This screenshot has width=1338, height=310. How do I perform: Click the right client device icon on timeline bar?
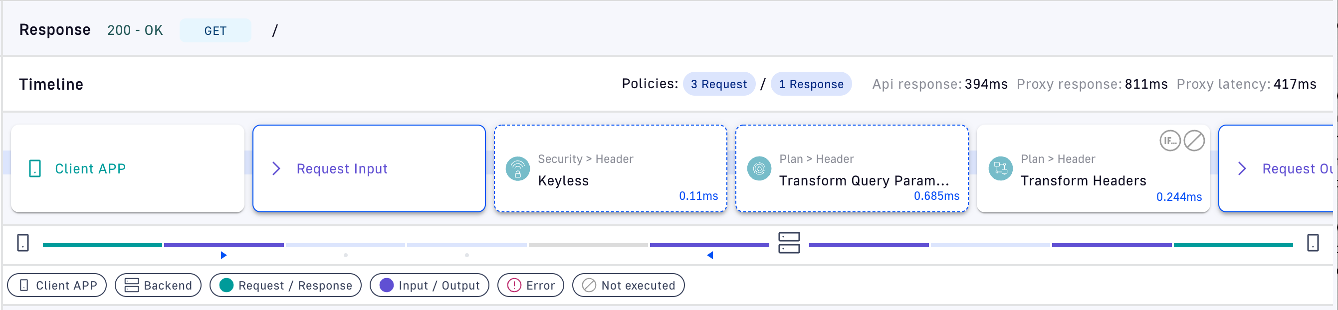point(1313,243)
